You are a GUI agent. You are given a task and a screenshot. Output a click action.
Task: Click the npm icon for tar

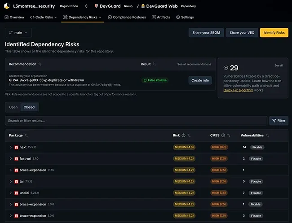click(16, 182)
